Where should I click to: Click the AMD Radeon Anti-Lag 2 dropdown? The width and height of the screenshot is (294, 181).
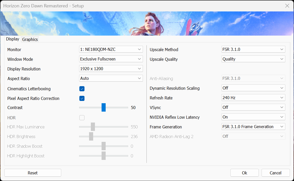[253, 136]
